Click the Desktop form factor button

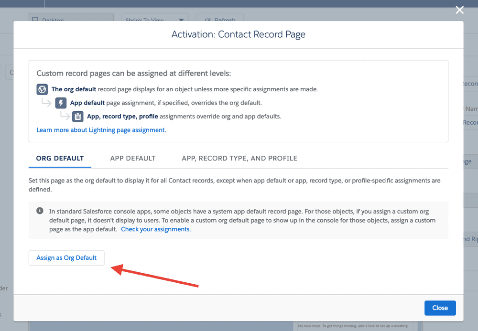click(x=70, y=20)
